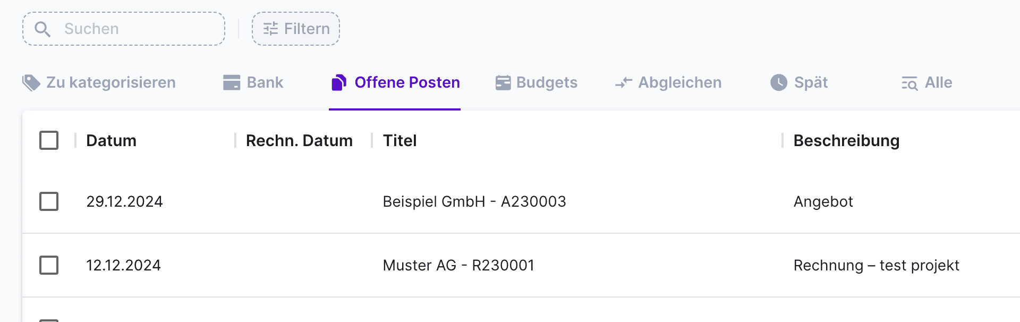Click the magnifier search icon
Image resolution: width=1020 pixels, height=322 pixels.
click(42, 29)
